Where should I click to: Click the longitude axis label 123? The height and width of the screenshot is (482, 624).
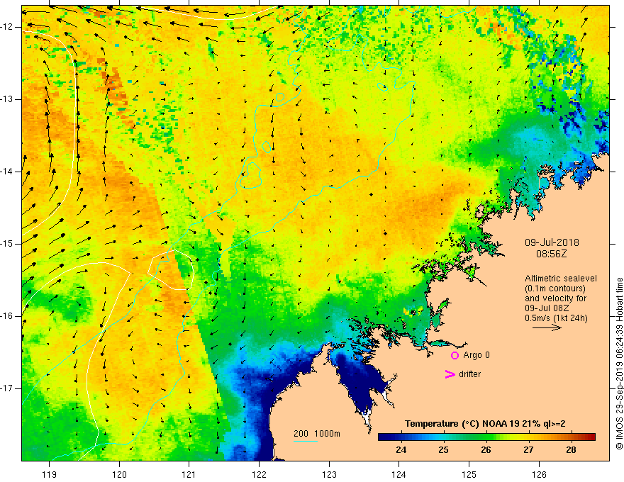(329, 474)
